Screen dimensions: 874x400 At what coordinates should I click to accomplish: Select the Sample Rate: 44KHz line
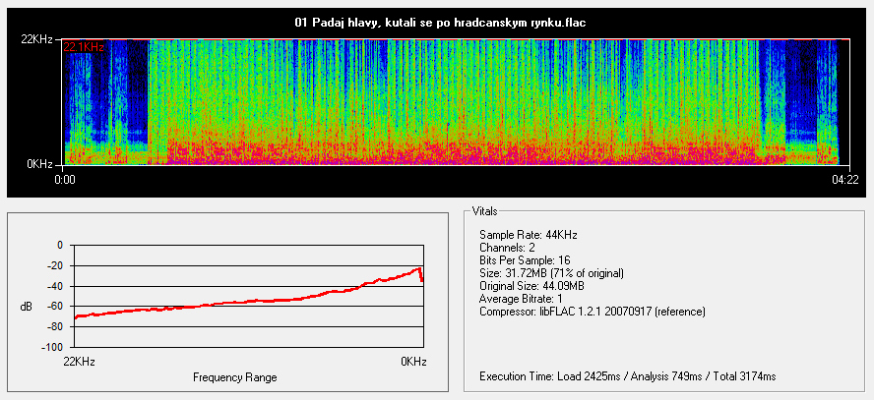click(x=528, y=235)
